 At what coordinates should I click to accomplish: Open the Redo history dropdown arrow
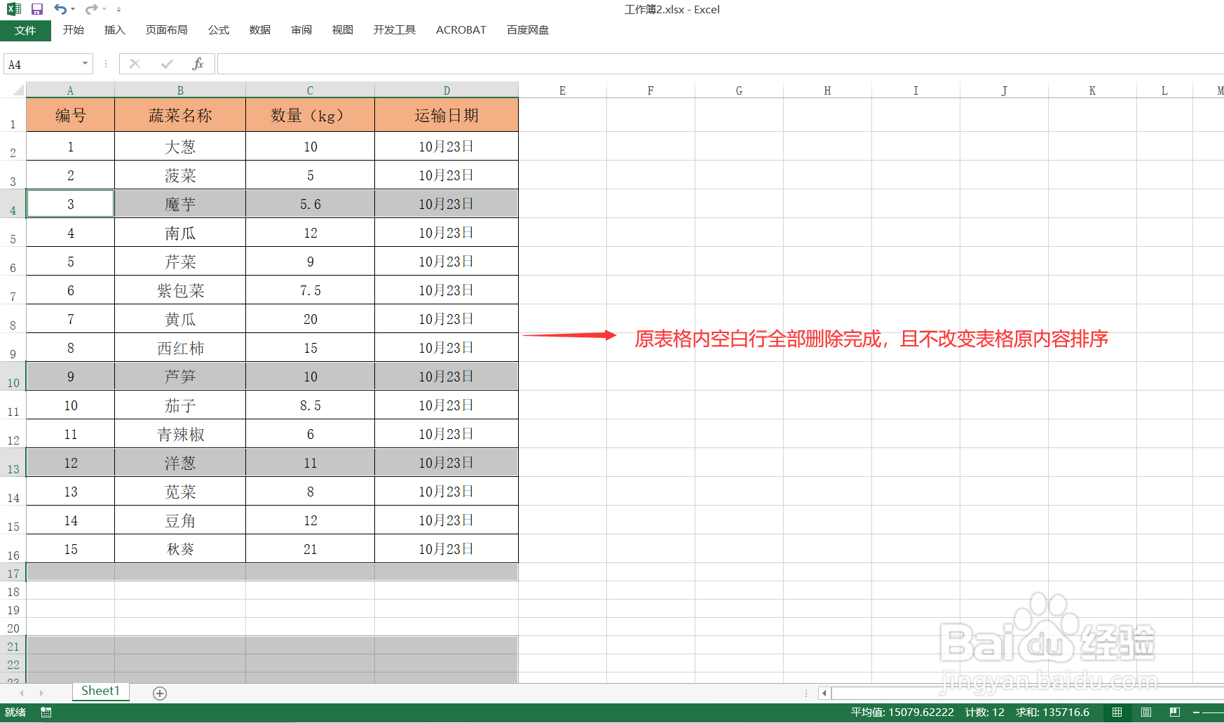coord(104,9)
